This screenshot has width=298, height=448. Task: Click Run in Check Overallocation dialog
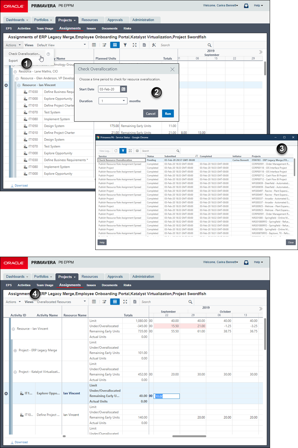[x=168, y=114]
